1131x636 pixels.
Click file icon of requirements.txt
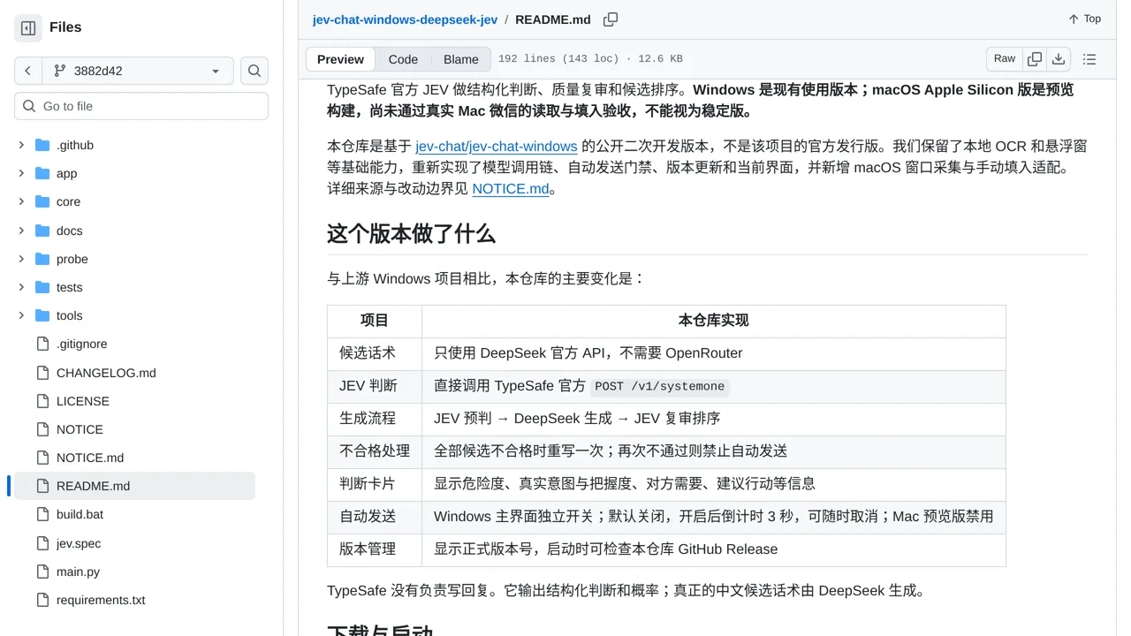[42, 600]
